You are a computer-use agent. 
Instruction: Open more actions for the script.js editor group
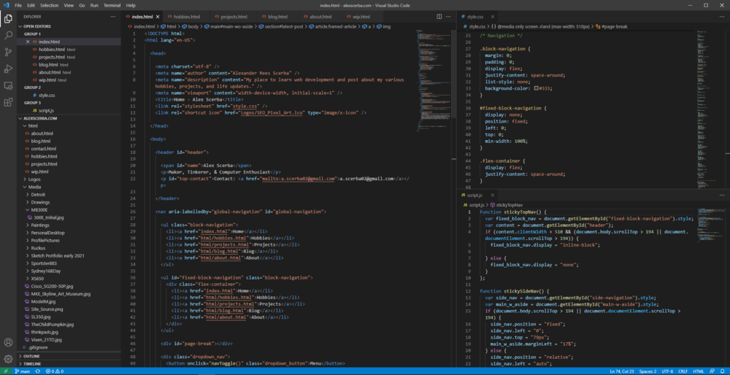pyautogui.click(x=722, y=195)
